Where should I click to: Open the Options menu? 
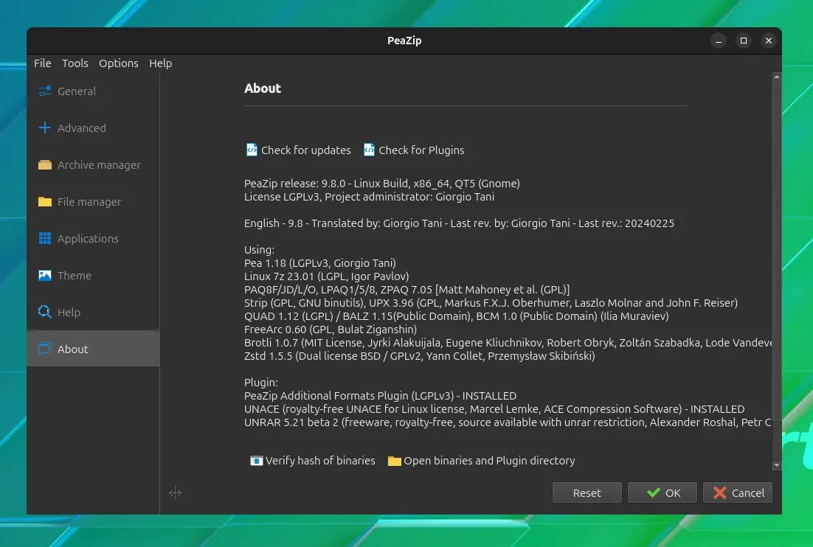click(119, 63)
